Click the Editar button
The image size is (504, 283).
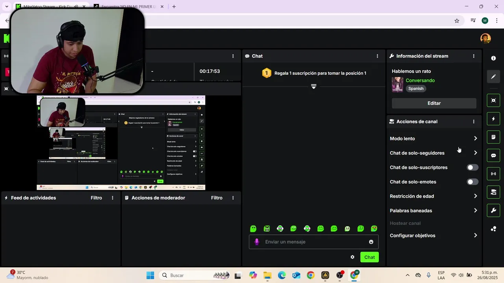[434, 103]
